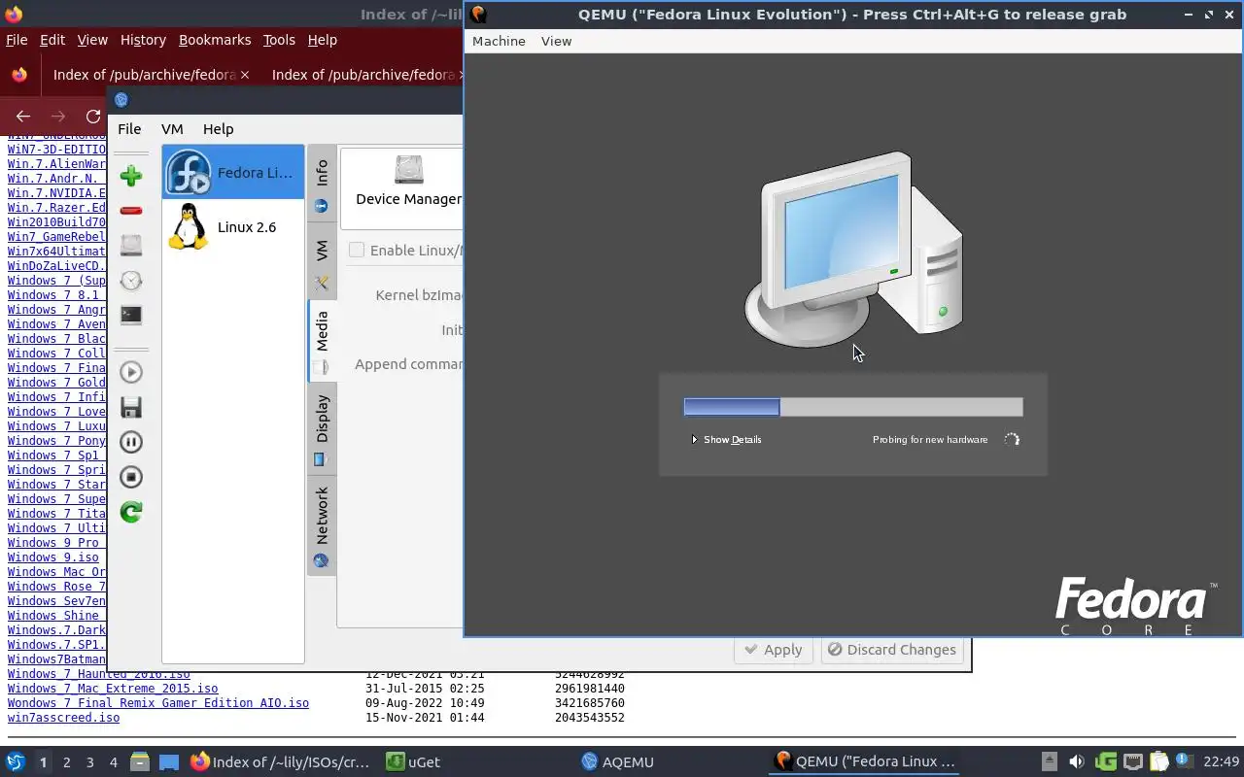This screenshot has height=777, width=1244.
Task: Open the AQEMU VM menu
Action: 172,128
